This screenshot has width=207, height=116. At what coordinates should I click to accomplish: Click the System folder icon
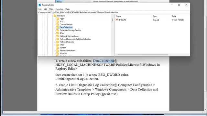pyautogui.click(x=58, y=48)
